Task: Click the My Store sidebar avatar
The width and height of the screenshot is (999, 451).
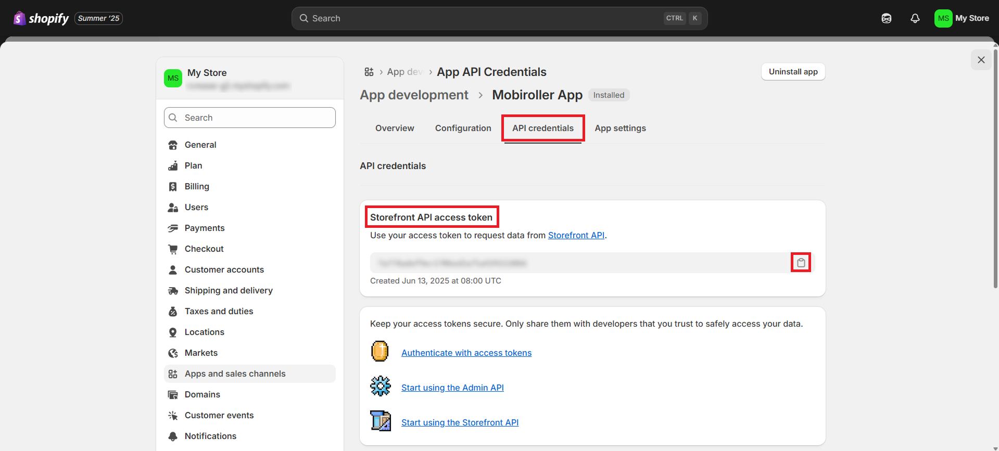Action: click(x=173, y=78)
